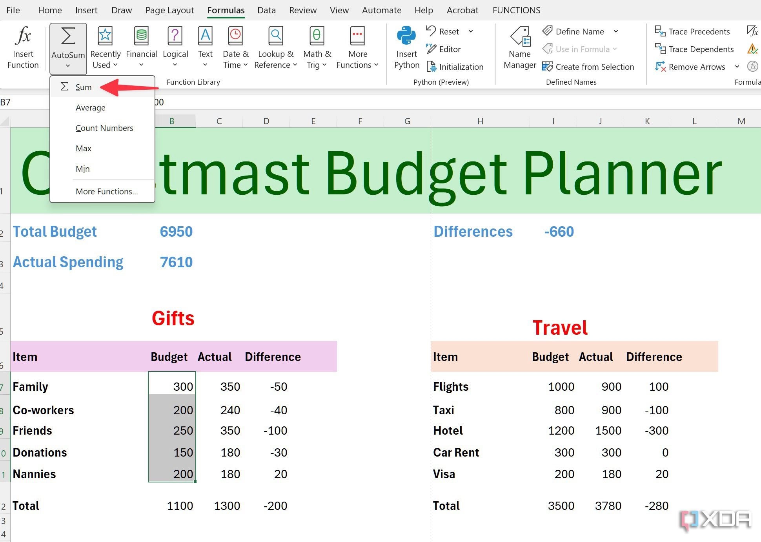The height and width of the screenshot is (542, 761).
Task: Click the Insert Function fx icon
Action: (x=23, y=36)
